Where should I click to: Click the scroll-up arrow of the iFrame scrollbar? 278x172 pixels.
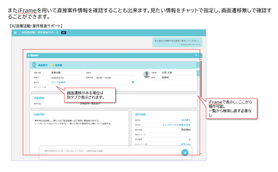(201, 60)
